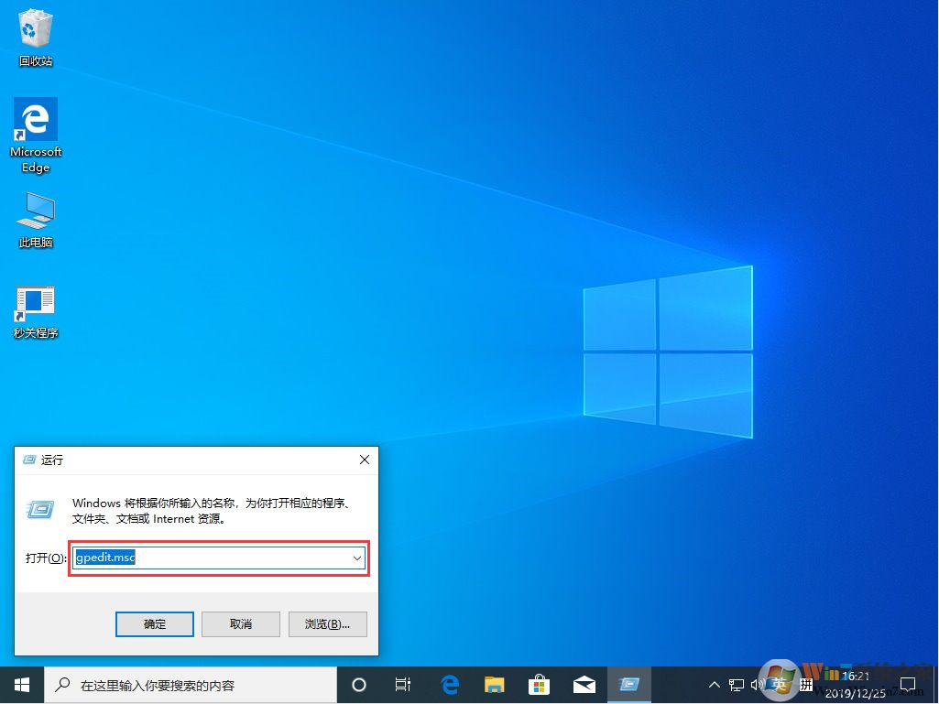Open Microsoft Store from the taskbar
This screenshot has height=704, width=939.
[x=539, y=684]
